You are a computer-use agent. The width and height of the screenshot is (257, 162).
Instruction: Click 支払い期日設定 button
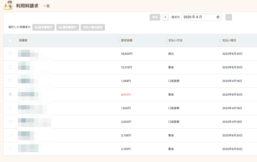click(x=93, y=27)
